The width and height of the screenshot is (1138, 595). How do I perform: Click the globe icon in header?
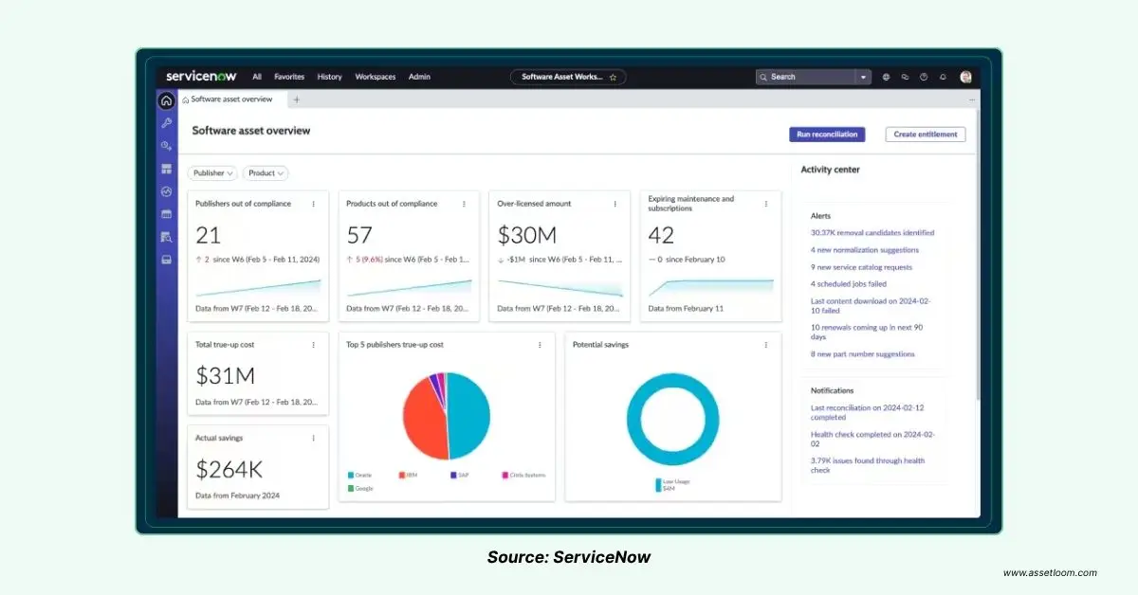pyautogui.click(x=886, y=77)
